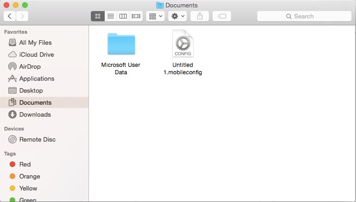The height and width of the screenshot is (202, 356).
Task: Click the Documents folder icon in title bar
Action: tap(160, 5)
